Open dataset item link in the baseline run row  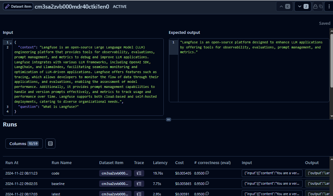(115, 184)
